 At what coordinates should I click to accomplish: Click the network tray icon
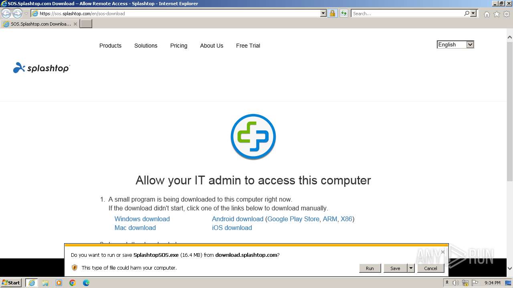click(466, 283)
